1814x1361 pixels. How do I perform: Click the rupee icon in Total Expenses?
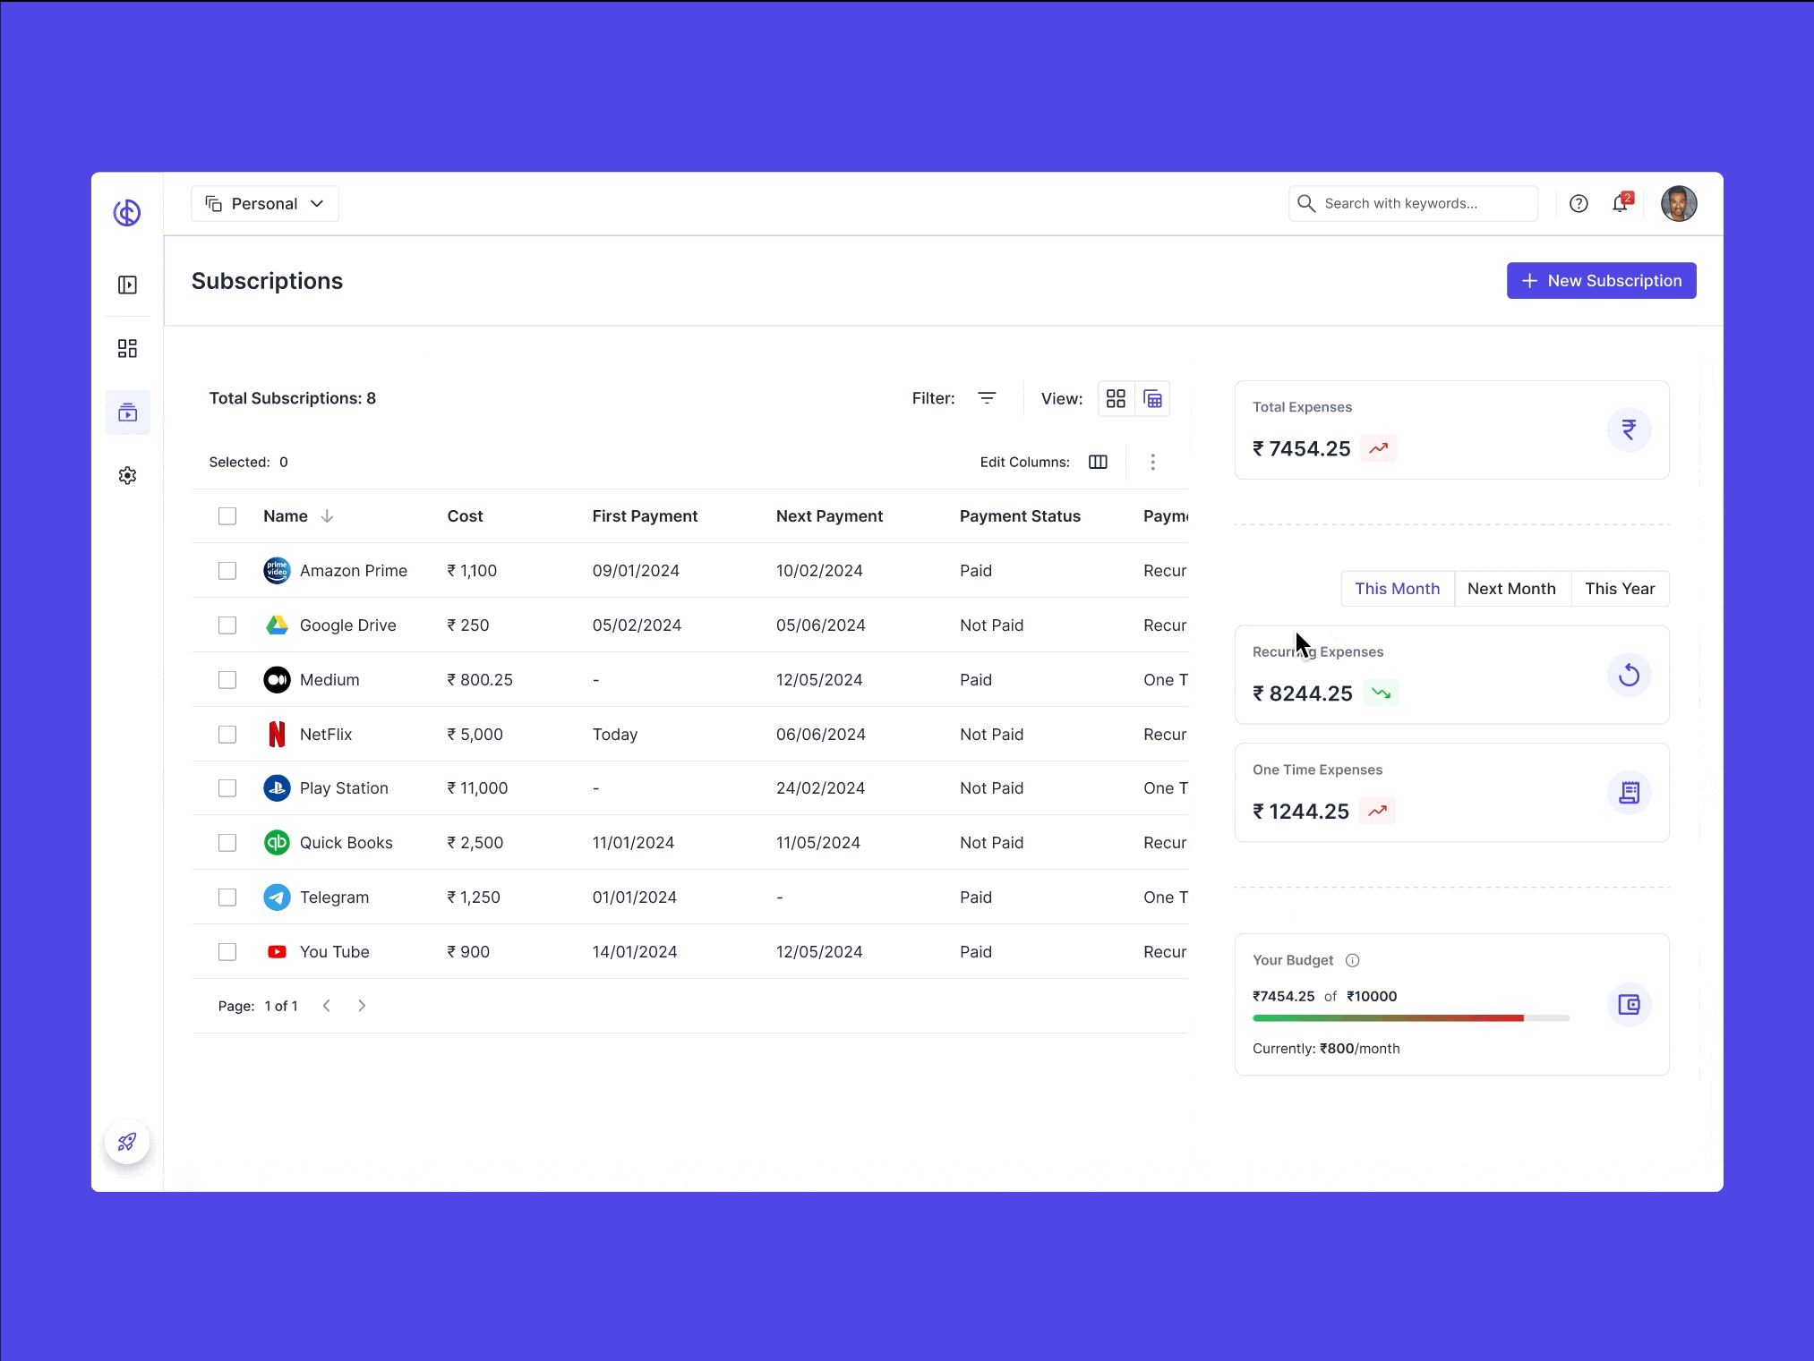click(x=1629, y=430)
